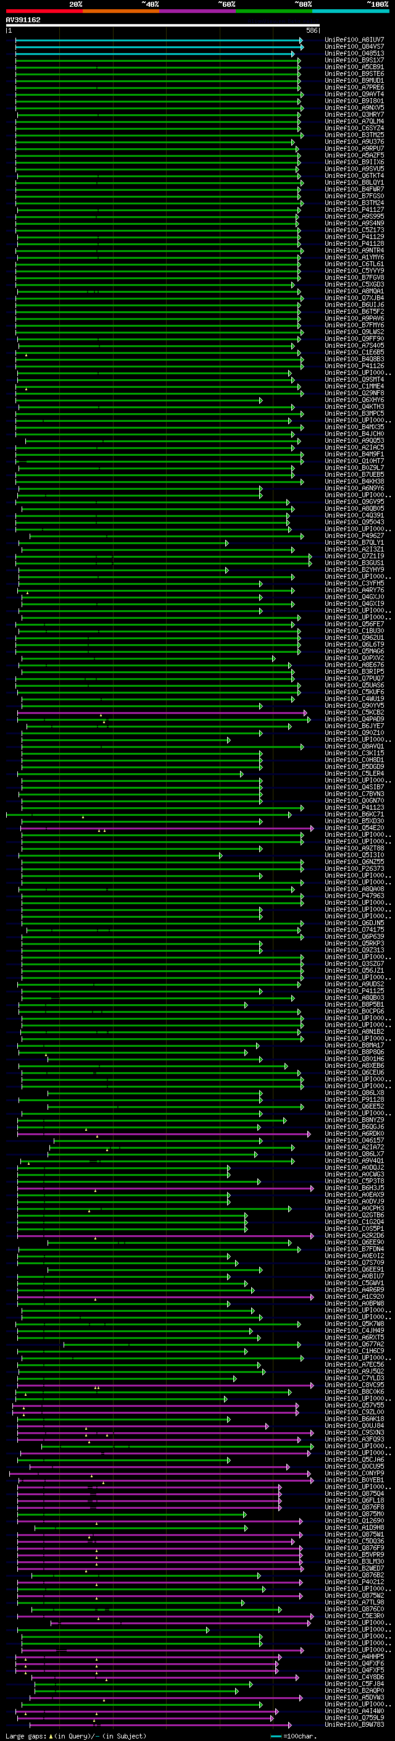Select label UniRef100_Q29NF8
The image size is (395, 1741).
pyautogui.click(x=354, y=393)
